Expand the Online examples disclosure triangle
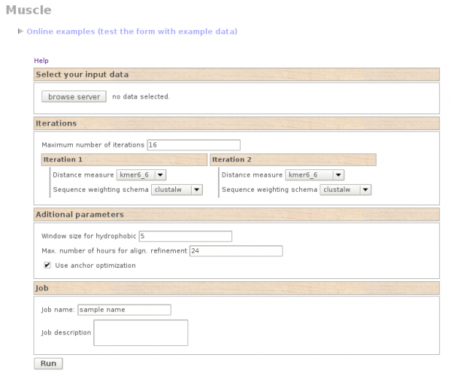451x376 pixels. [x=20, y=31]
